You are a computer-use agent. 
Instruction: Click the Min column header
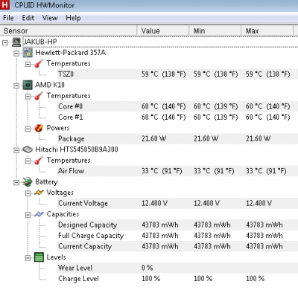[x=215, y=31]
